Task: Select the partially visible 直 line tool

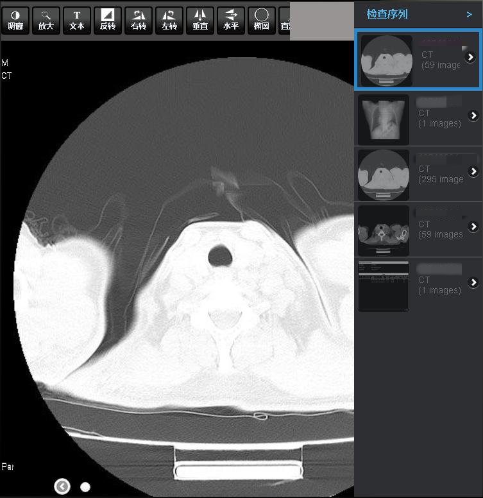Action: (x=285, y=21)
